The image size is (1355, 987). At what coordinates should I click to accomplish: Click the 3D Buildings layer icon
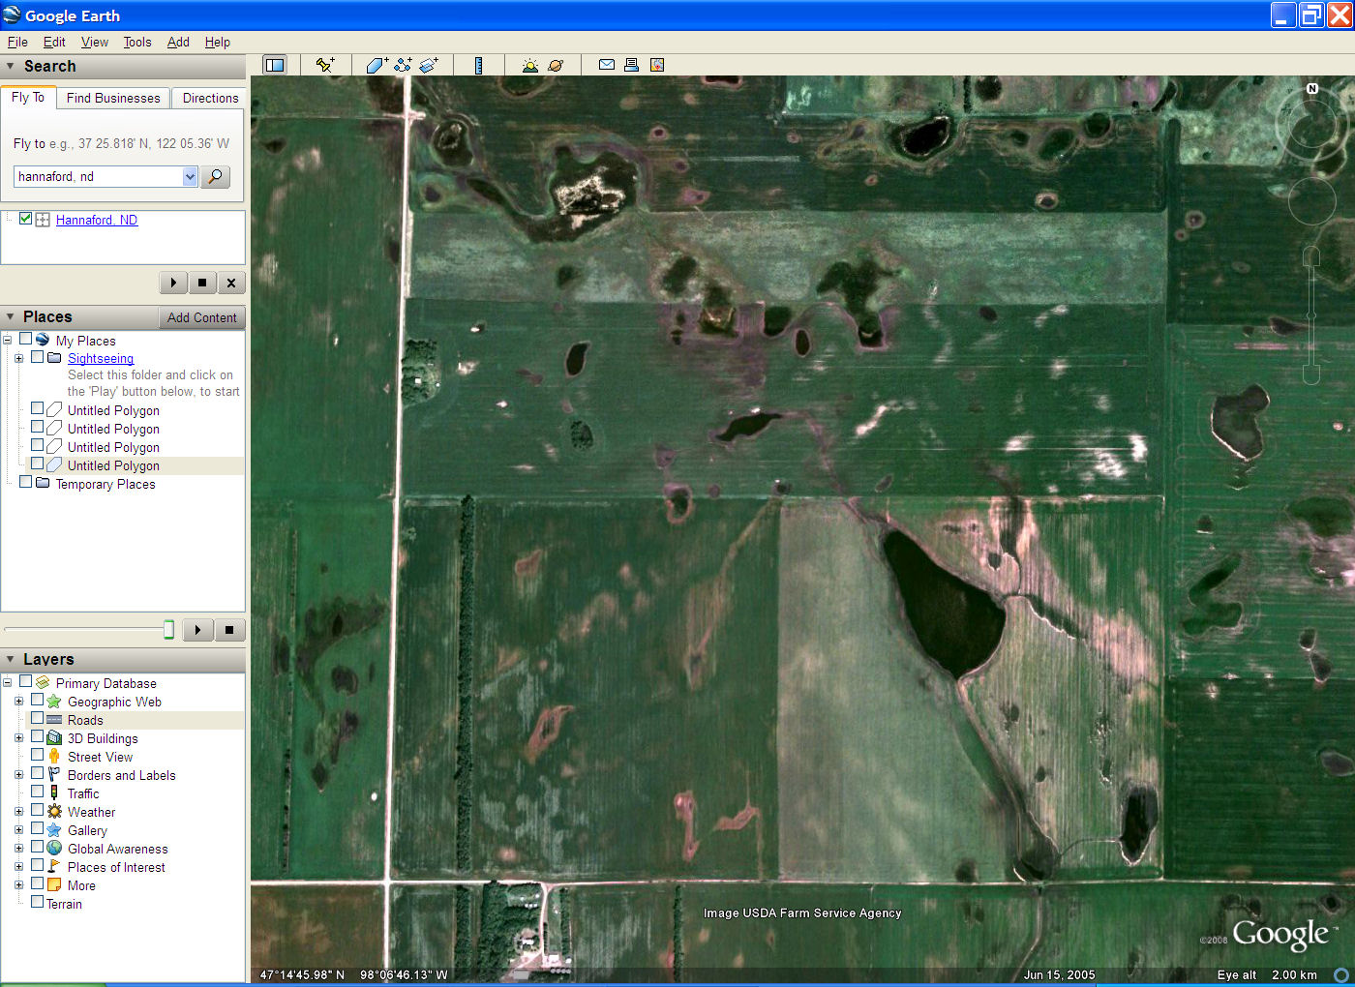pyautogui.click(x=54, y=738)
